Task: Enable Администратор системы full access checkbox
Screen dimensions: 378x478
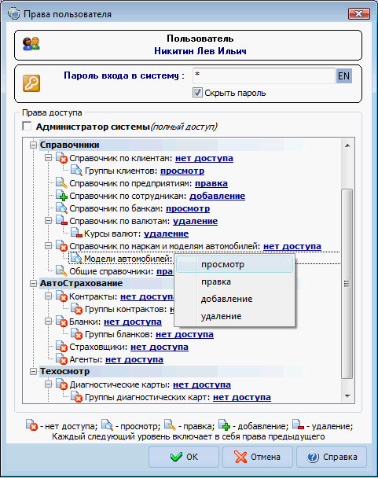Action: (27, 127)
